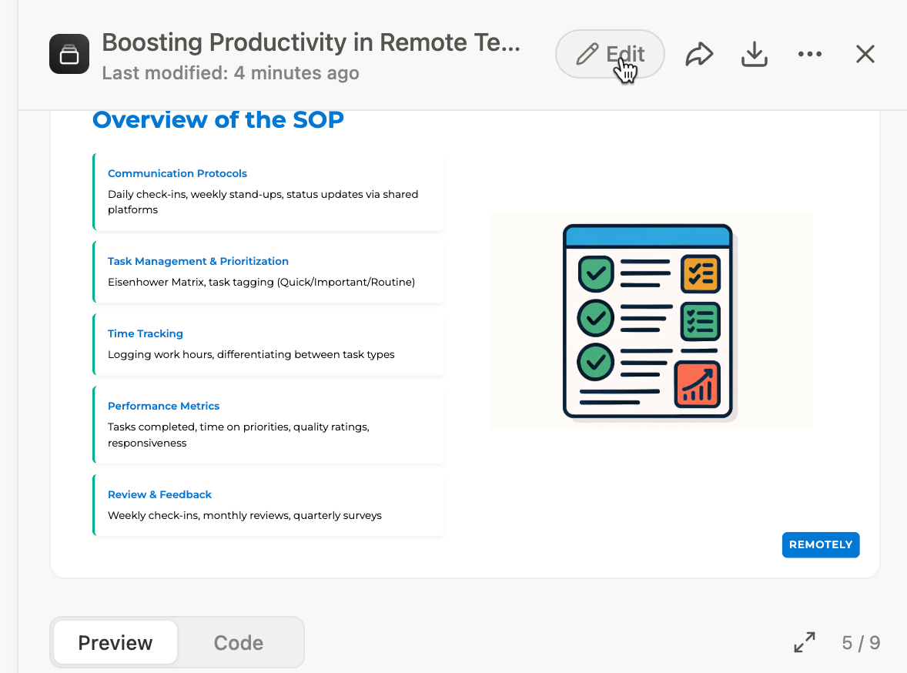Image resolution: width=907 pixels, height=673 pixels.
Task: Click the Tasks completed, time on priorities text
Action: [x=239, y=435]
